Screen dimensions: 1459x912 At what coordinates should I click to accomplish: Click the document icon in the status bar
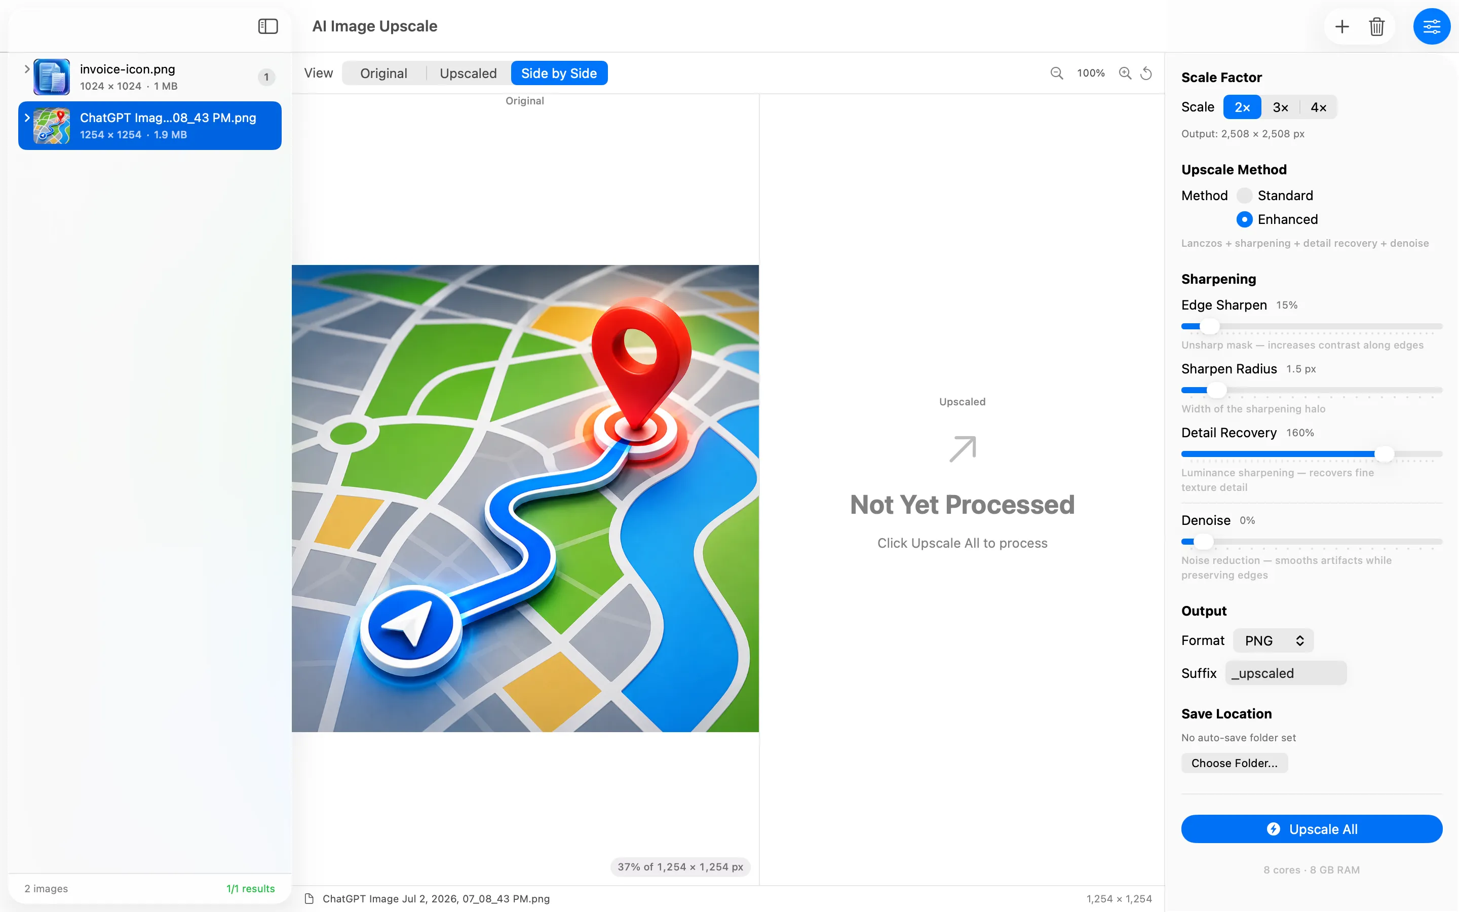click(x=310, y=899)
